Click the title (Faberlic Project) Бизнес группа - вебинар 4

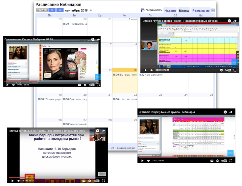point(167,112)
